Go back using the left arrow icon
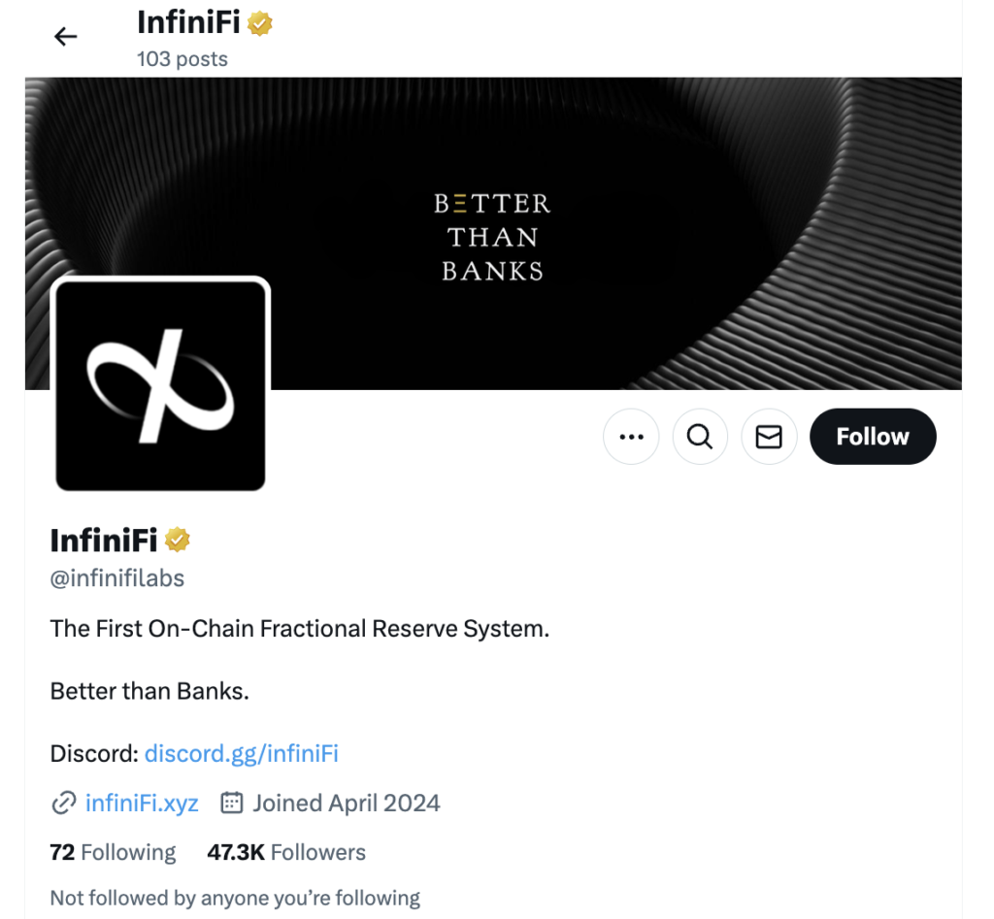This screenshot has height=919, width=994. pos(65,37)
